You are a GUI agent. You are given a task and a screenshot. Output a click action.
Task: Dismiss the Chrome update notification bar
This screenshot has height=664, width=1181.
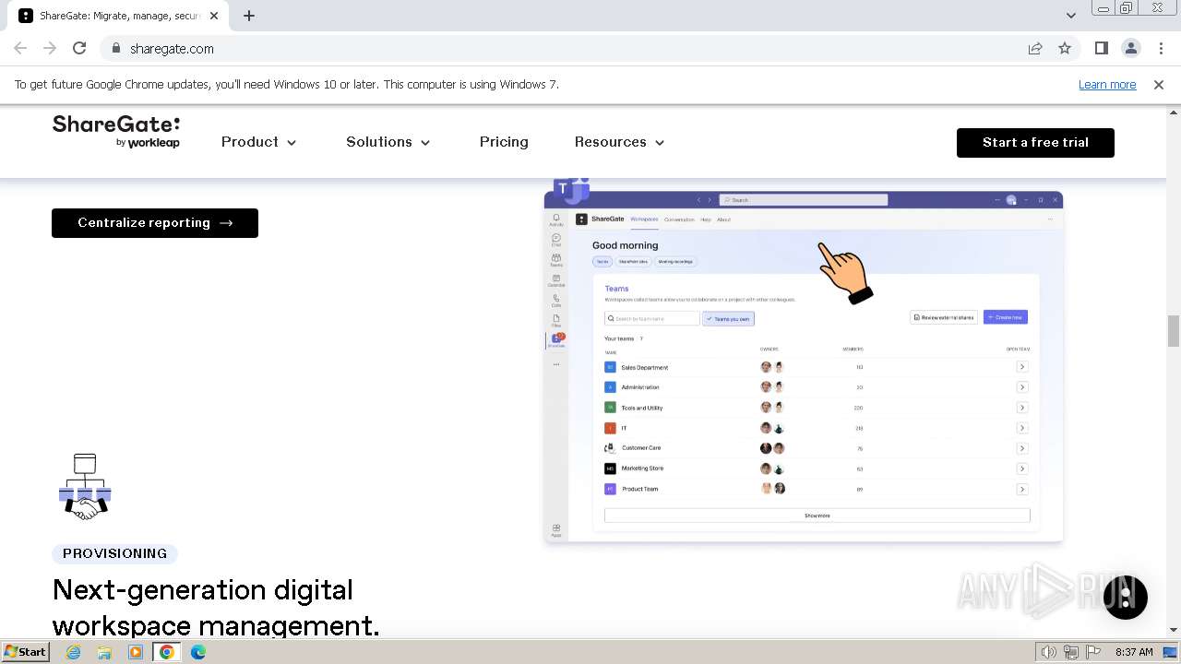pyautogui.click(x=1159, y=84)
